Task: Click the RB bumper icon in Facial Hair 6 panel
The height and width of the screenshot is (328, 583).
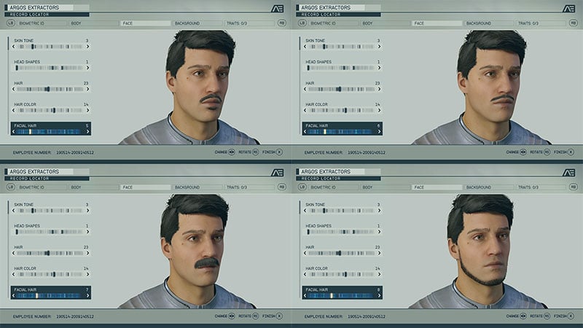Action: coord(574,23)
